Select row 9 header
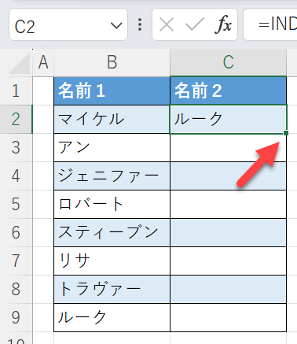This screenshot has width=297, height=344. point(16,318)
